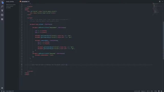Viewport: 164px width, 92px height.
Task: Click the addEventListener mousedown line
Action: 49,28
